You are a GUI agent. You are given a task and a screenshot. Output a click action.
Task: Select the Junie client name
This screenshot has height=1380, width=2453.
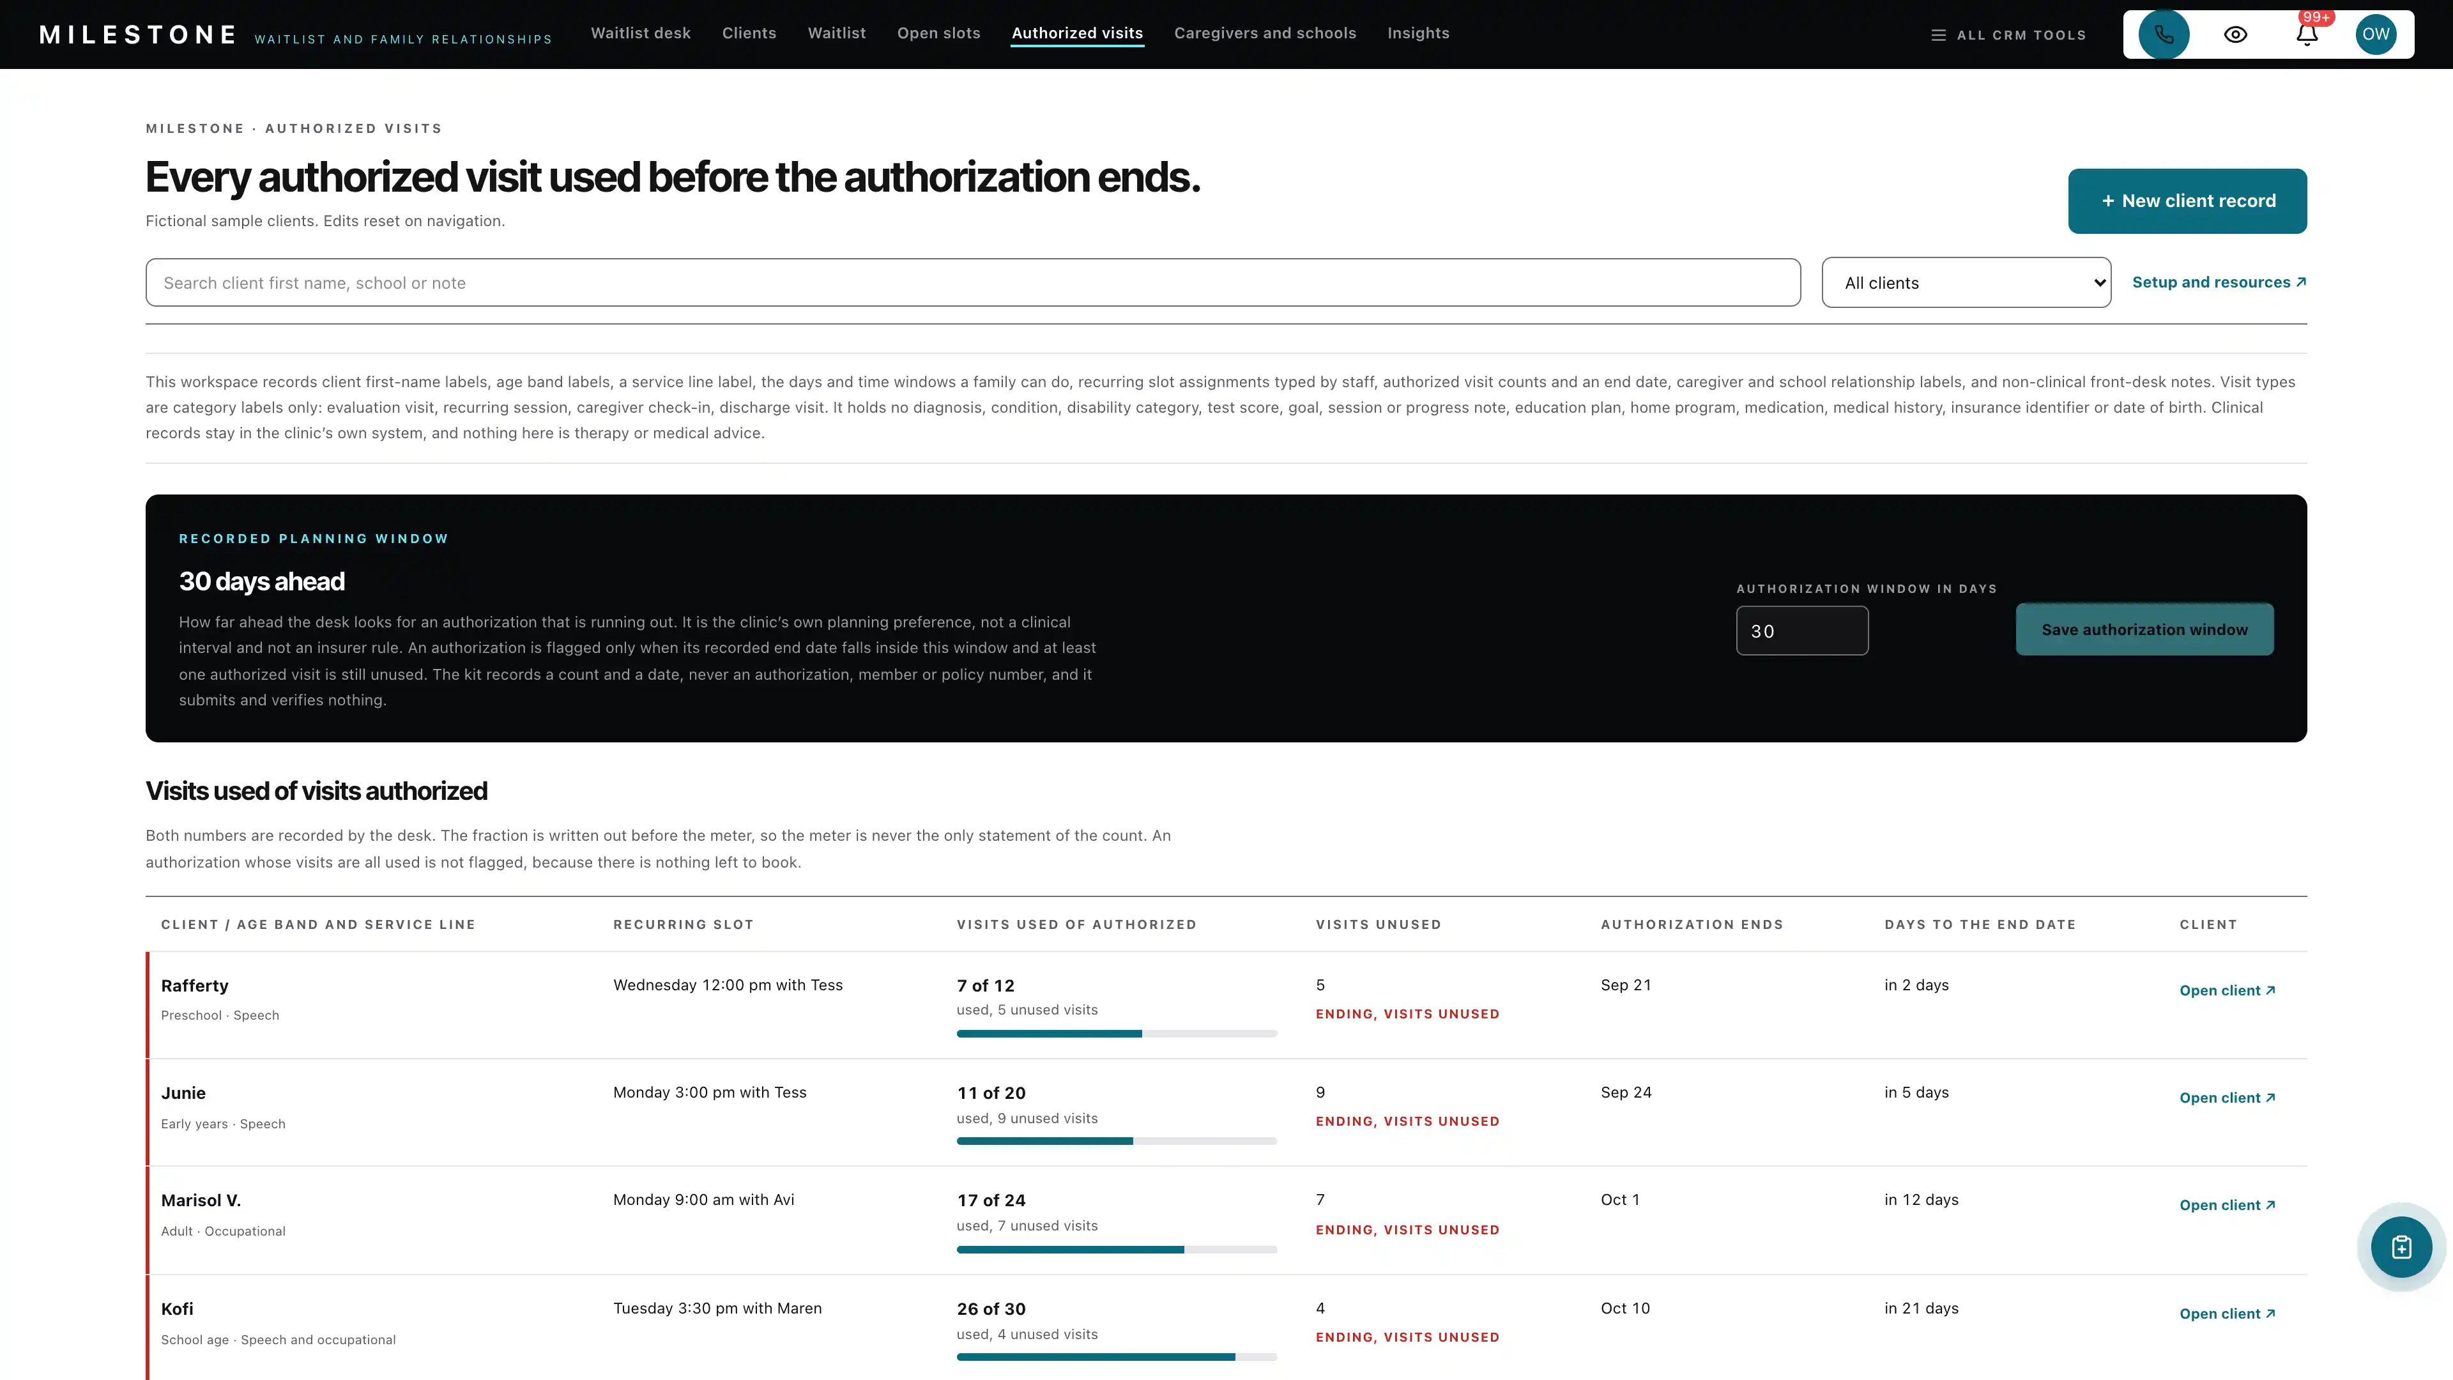tap(183, 1093)
